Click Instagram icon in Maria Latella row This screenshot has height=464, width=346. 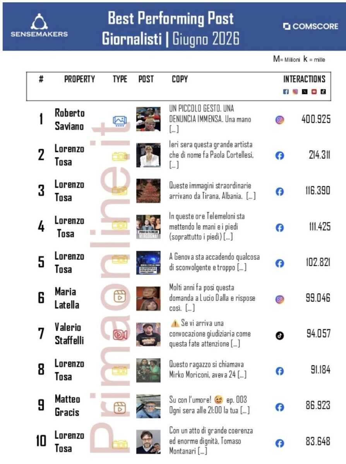click(280, 299)
